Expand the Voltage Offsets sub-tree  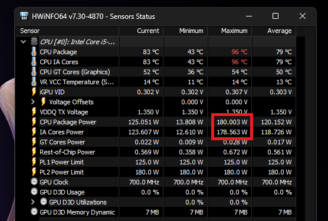(33, 102)
